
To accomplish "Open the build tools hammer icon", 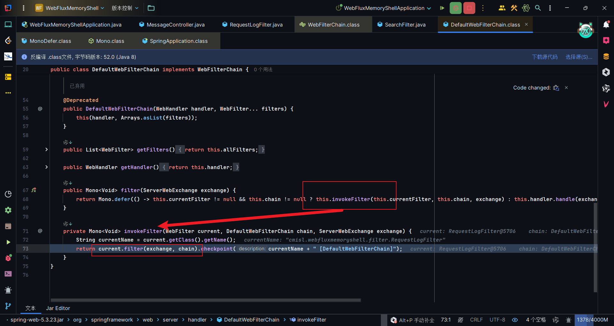I will (514, 8).
